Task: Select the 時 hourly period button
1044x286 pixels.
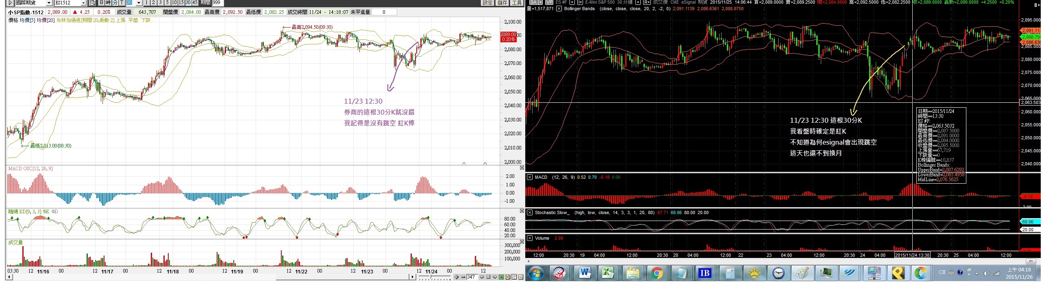Action: pyautogui.click(x=108, y=2)
